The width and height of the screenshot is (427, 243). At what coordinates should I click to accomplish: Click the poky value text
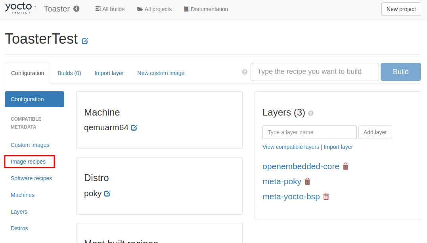tap(93, 193)
